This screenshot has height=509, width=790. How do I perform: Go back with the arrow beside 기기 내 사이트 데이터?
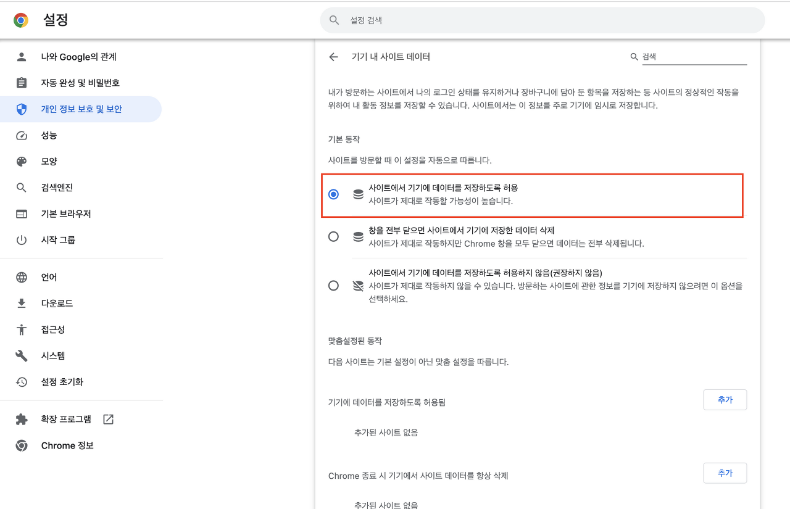click(334, 57)
